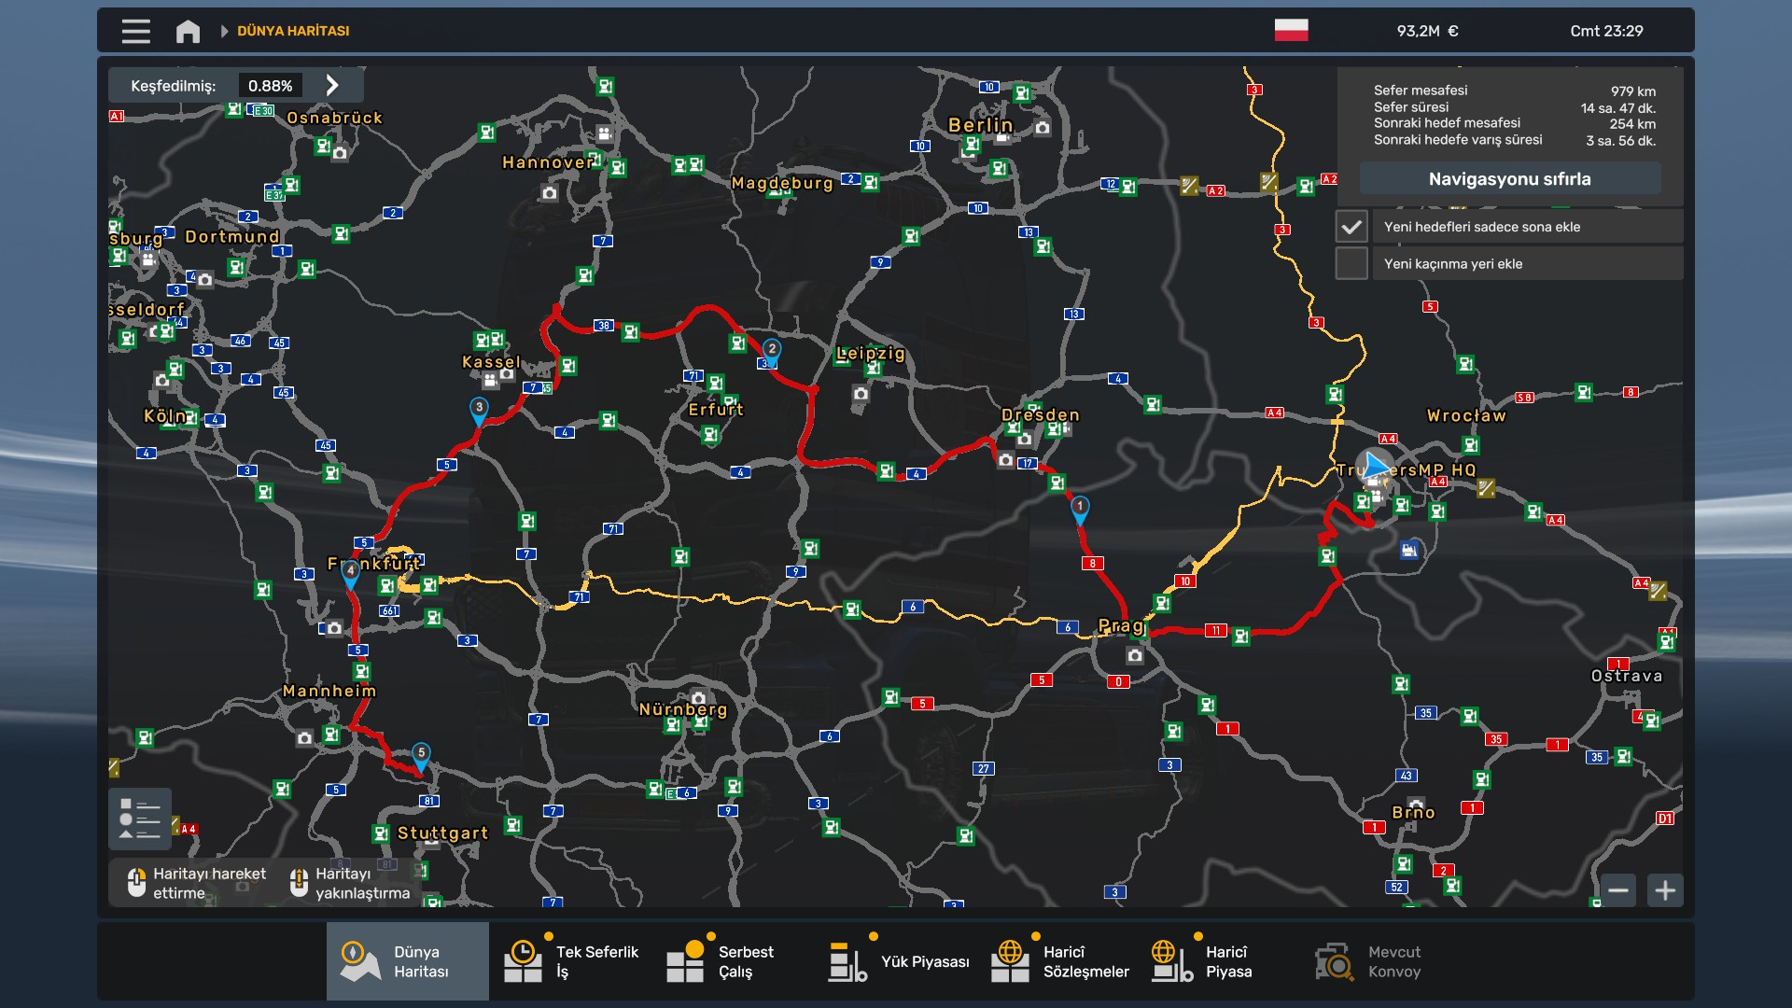Click breadcrumb arrow before Dünya Haritası
Viewport: 1792px width, 1008px height.
[x=224, y=31]
